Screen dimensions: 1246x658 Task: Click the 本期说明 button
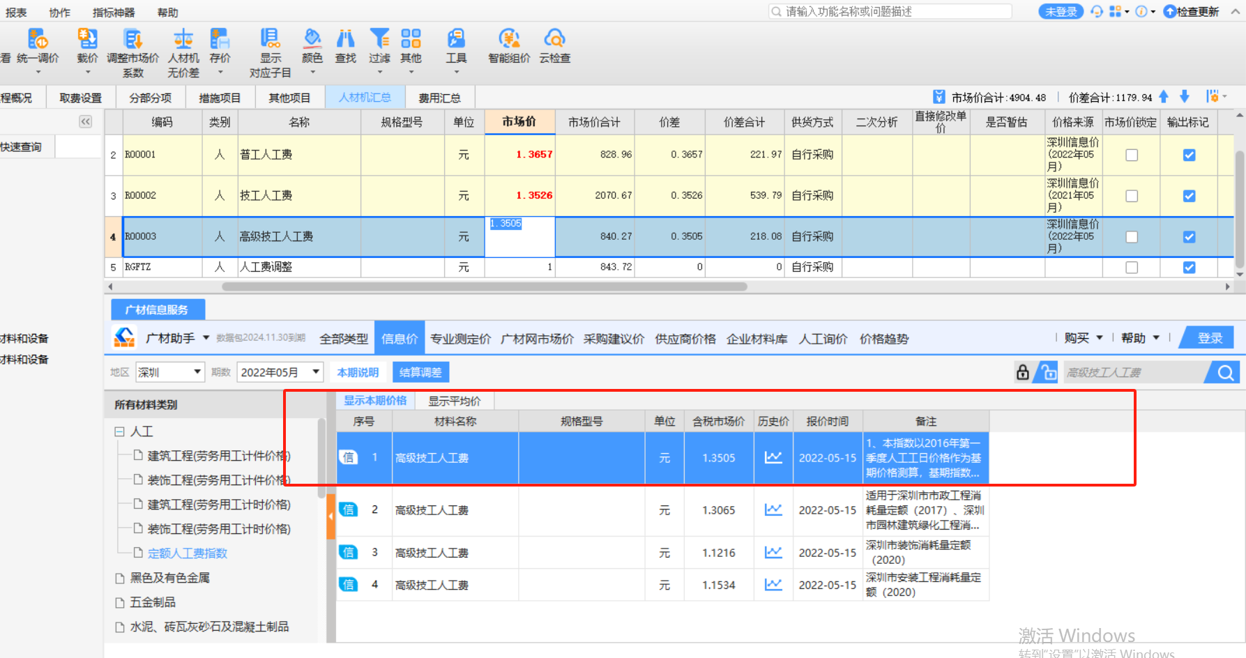358,372
